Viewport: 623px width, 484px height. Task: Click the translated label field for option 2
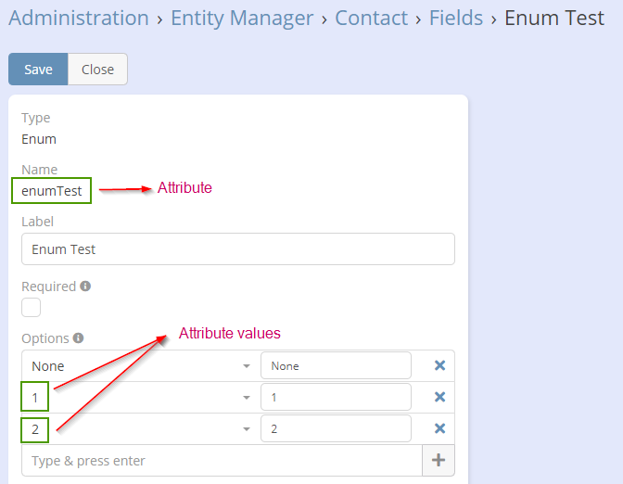pyautogui.click(x=336, y=428)
